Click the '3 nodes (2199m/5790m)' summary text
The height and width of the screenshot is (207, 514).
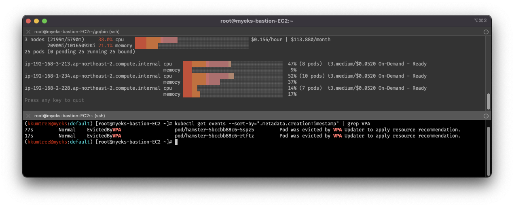(x=55, y=40)
